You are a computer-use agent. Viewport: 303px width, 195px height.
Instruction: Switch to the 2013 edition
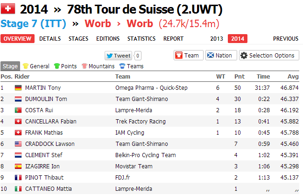point(217,39)
